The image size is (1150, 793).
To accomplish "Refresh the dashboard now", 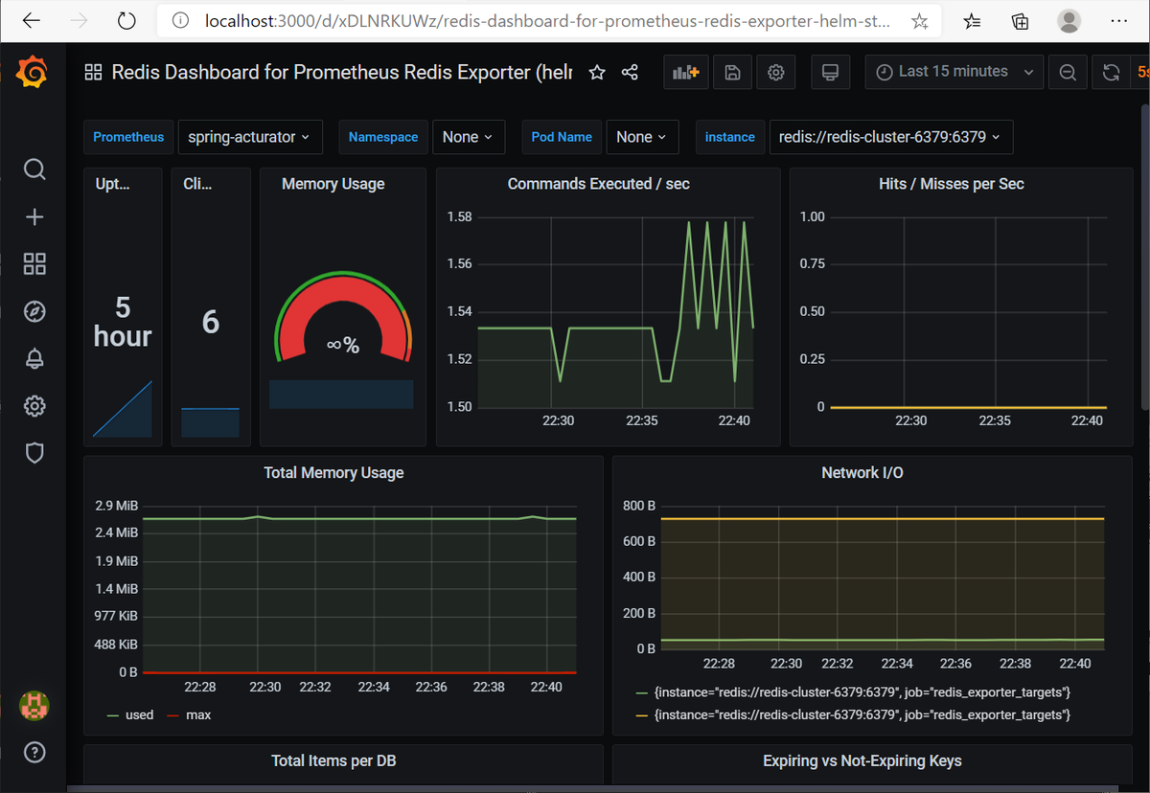I will coord(1111,72).
